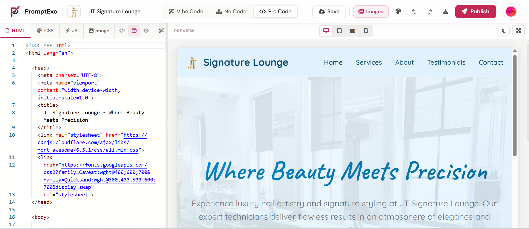The height and width of the screenshot is (229, 529).
Task: Open Testimonials in preview navigation
Action: point(446,62)
